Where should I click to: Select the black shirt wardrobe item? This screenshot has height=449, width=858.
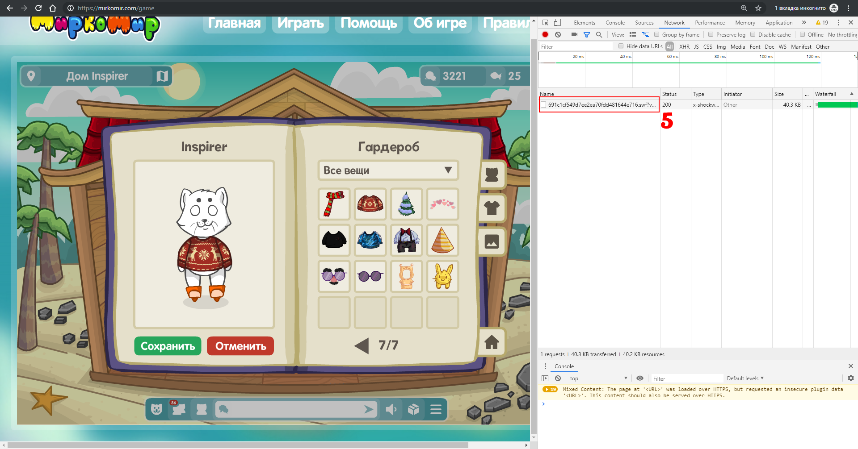pos(334,240)
